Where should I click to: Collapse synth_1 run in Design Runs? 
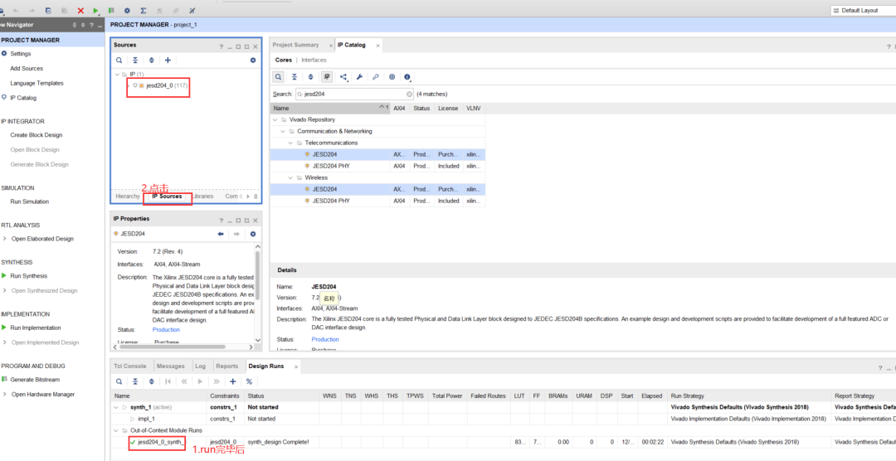pyautogui.click(x=117, y=407)
